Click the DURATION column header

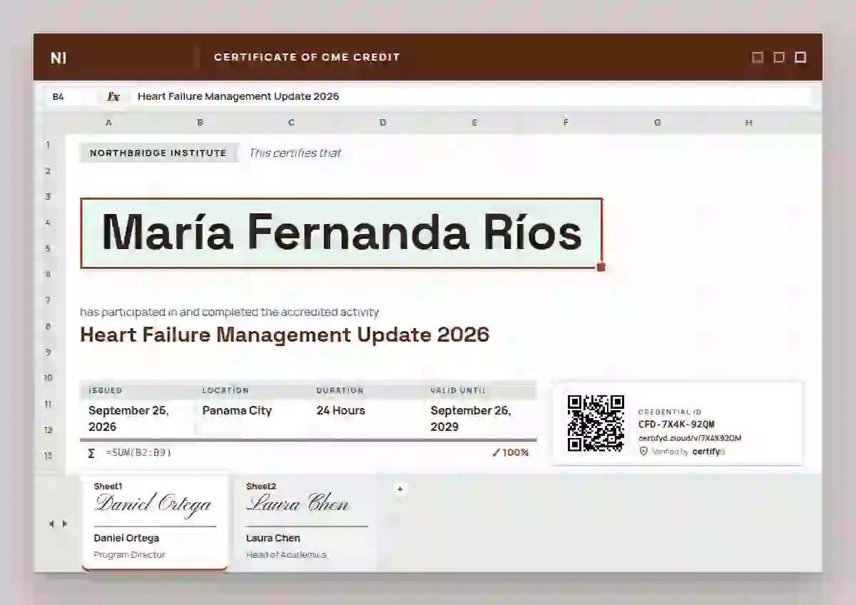coord(340,390)
